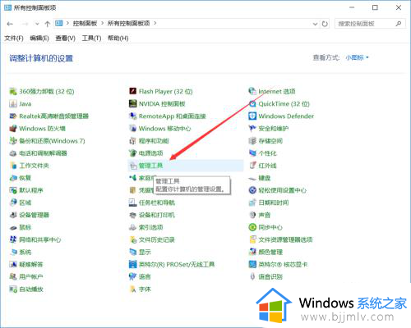This screenshot has width=411, height=328.
Task: Open 自动播放 link
Action: [x=31, y=289]
